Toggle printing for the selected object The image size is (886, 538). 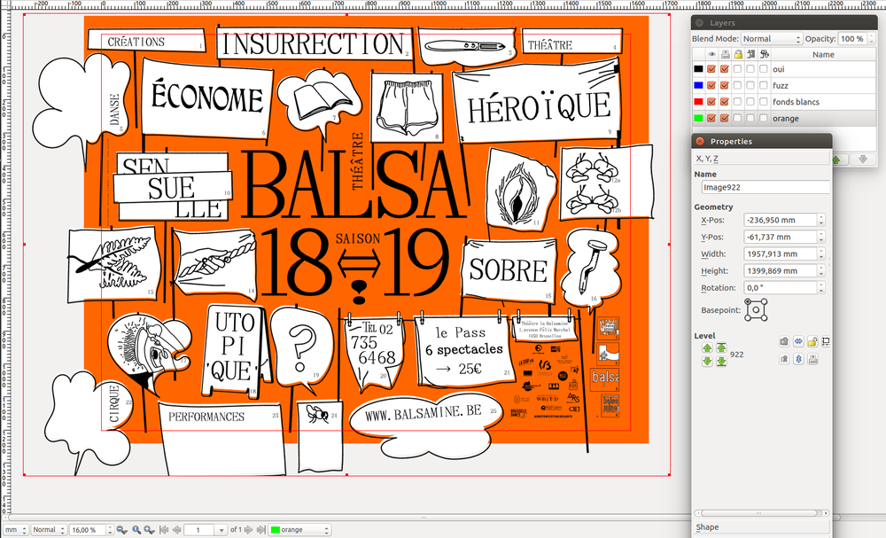click(x=812, y=358)
